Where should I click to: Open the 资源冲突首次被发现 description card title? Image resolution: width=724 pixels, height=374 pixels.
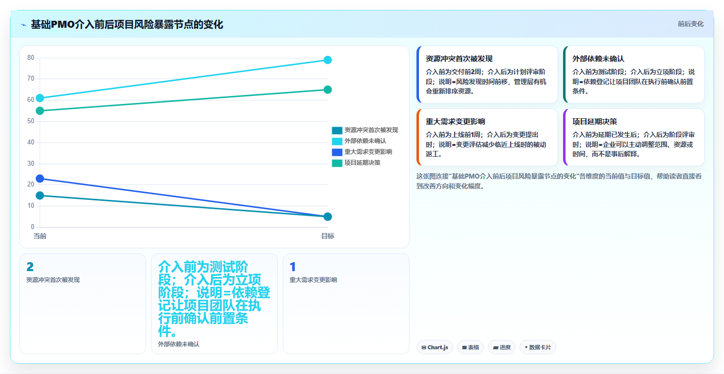(x=459, y=58)
